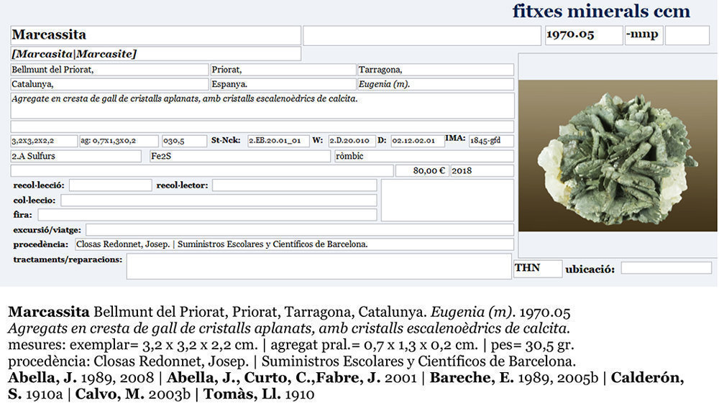
Task: Click the Tarragona province field
Action: [x=436, y=70]
